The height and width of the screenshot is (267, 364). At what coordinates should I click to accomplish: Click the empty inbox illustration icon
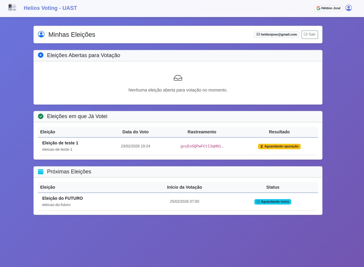pyautogui.click(x=178, y=78)
